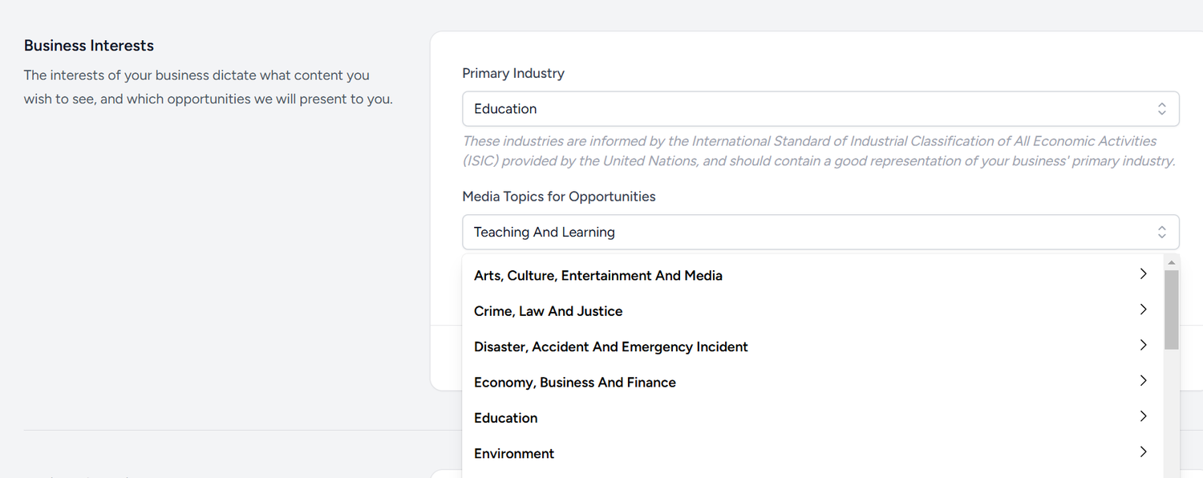The image size is (1203, 478).
Task: Expand the Arts, Culture, Entertainment And Media arrow
Action: point(1143,274)
